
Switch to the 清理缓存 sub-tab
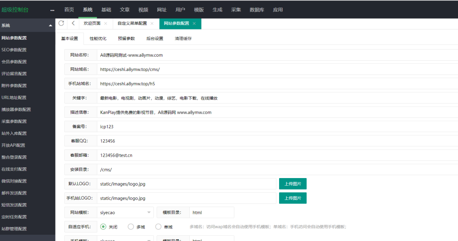tap(183, 38)
